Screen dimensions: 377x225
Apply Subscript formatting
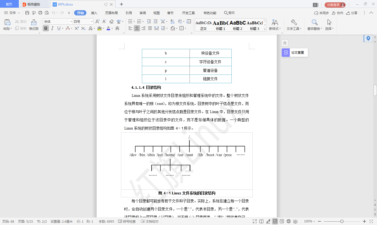83,28
